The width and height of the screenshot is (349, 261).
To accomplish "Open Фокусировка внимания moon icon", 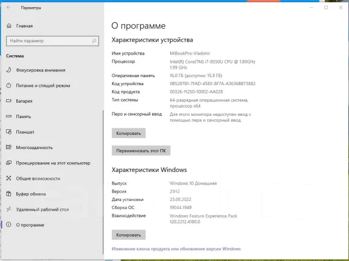I will pos(9,70).
